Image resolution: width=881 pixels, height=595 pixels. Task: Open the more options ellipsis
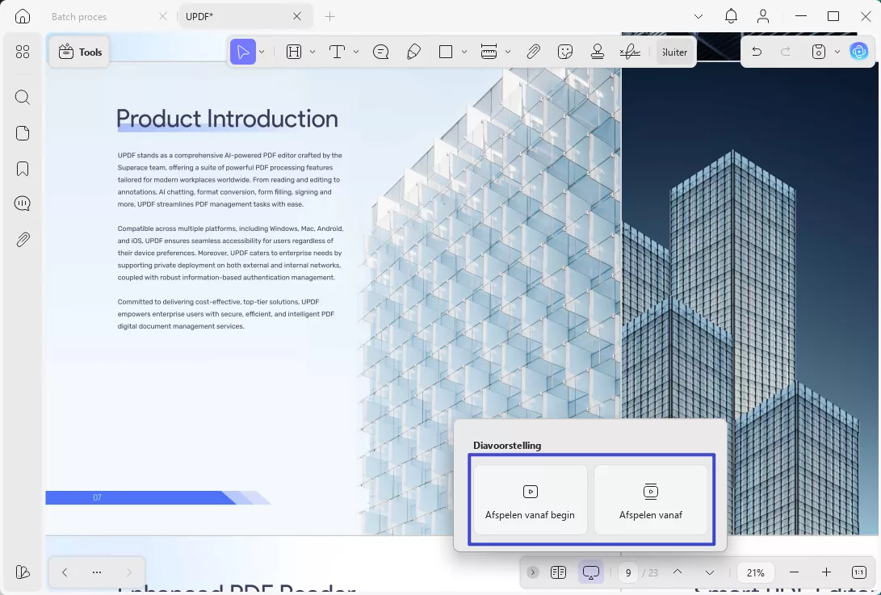pyautogui.click(x=97, y=572)
